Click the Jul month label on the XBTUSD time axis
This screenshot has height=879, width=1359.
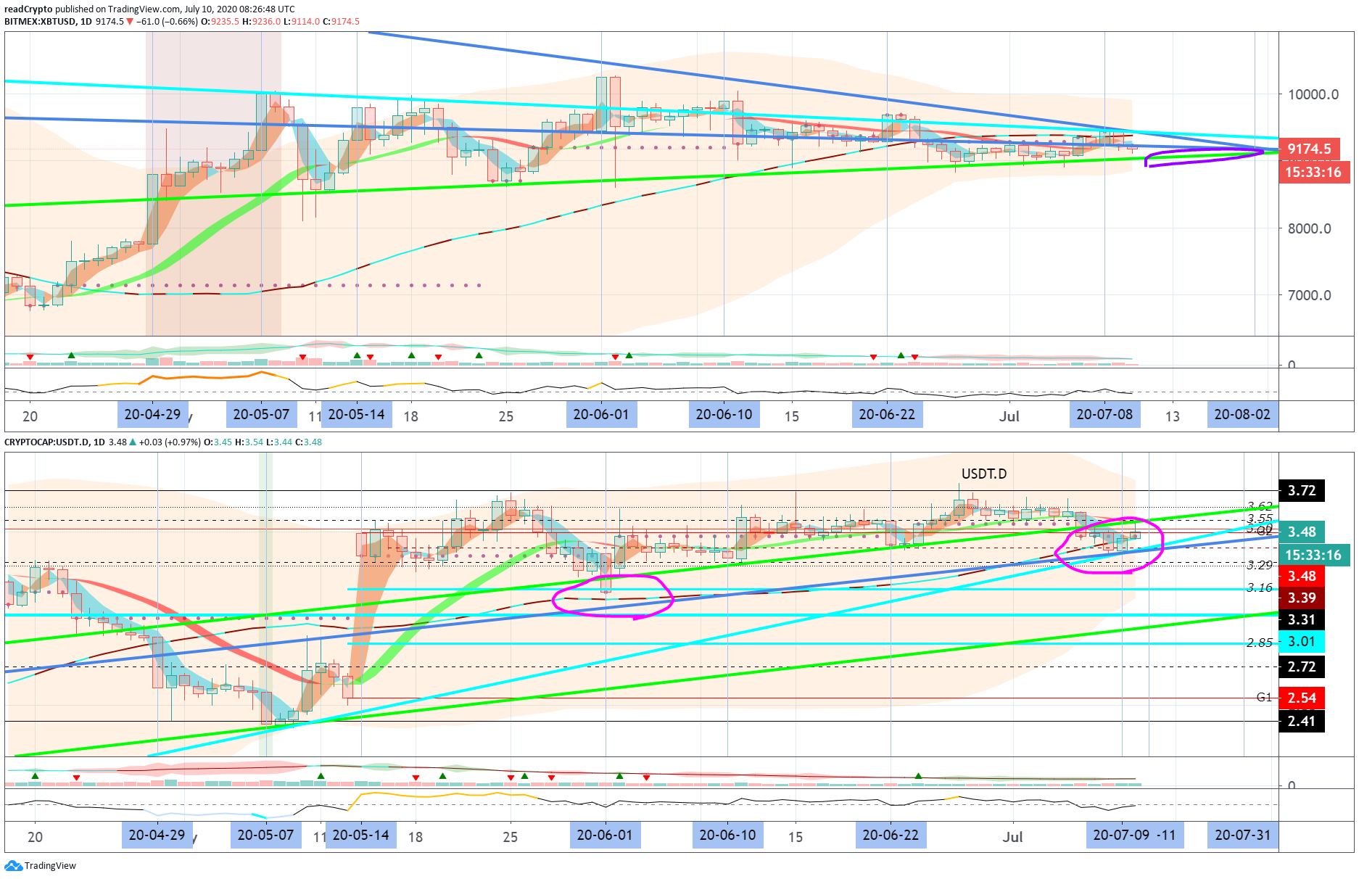coord(1009,416)
